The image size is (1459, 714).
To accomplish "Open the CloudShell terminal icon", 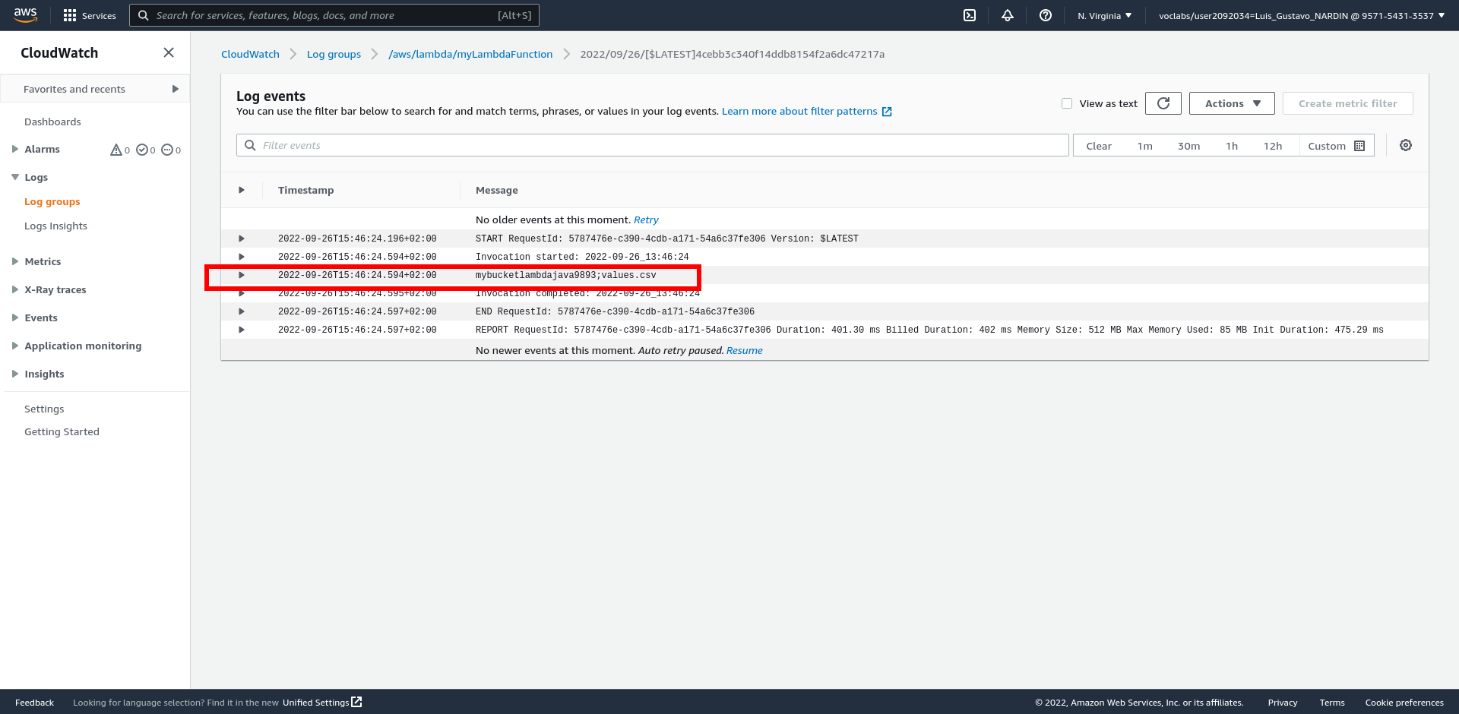I will (x=970, y=15).
